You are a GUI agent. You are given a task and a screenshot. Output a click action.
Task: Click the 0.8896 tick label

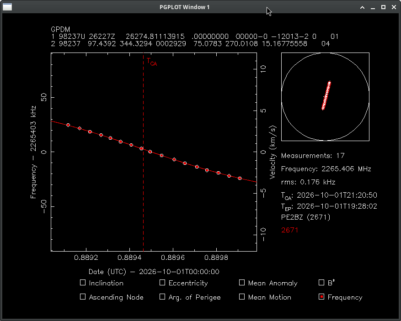click(173, 258)
